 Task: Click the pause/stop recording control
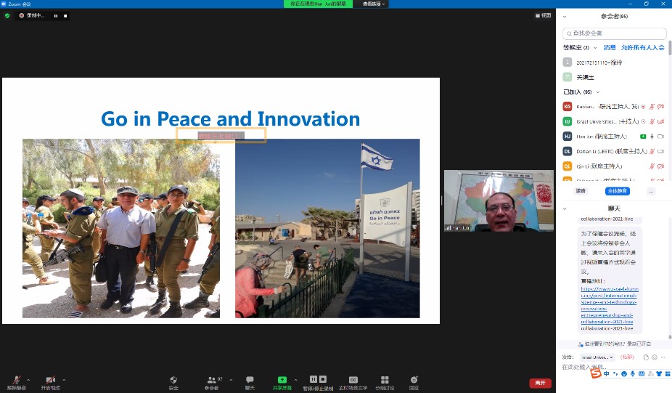pyautogui.click(x=318, y=380)
